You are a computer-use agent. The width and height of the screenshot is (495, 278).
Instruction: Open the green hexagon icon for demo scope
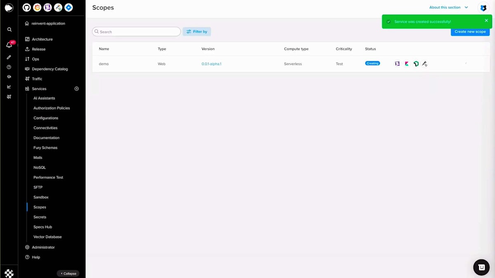click(416, 64)
